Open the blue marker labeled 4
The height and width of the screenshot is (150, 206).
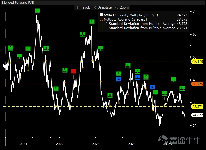(119, 80)
